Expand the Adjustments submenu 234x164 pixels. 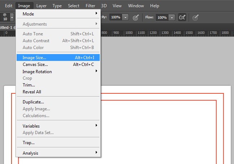pyautogui.click(x=58, y=24)
